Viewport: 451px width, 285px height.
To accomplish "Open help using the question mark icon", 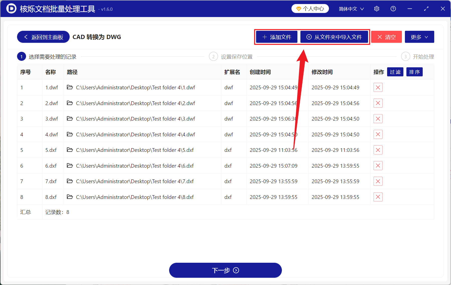I will (393, 9).
